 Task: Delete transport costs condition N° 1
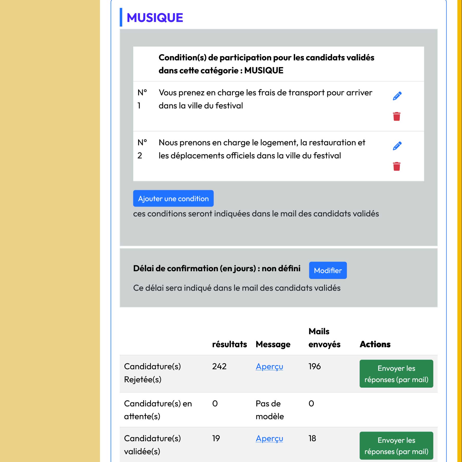pos(397,117)
